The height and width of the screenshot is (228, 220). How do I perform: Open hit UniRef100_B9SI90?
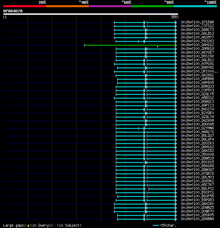tap(197, 56)
